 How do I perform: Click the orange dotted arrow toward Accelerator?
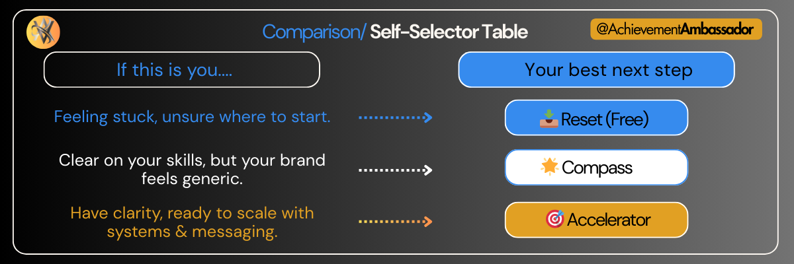tap(395, 221)
